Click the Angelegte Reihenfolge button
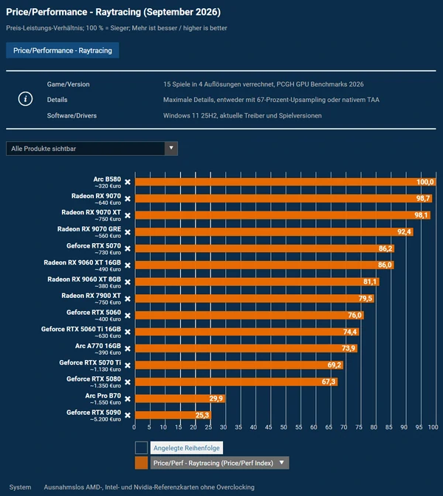The image size is (443, 496). 186,448
